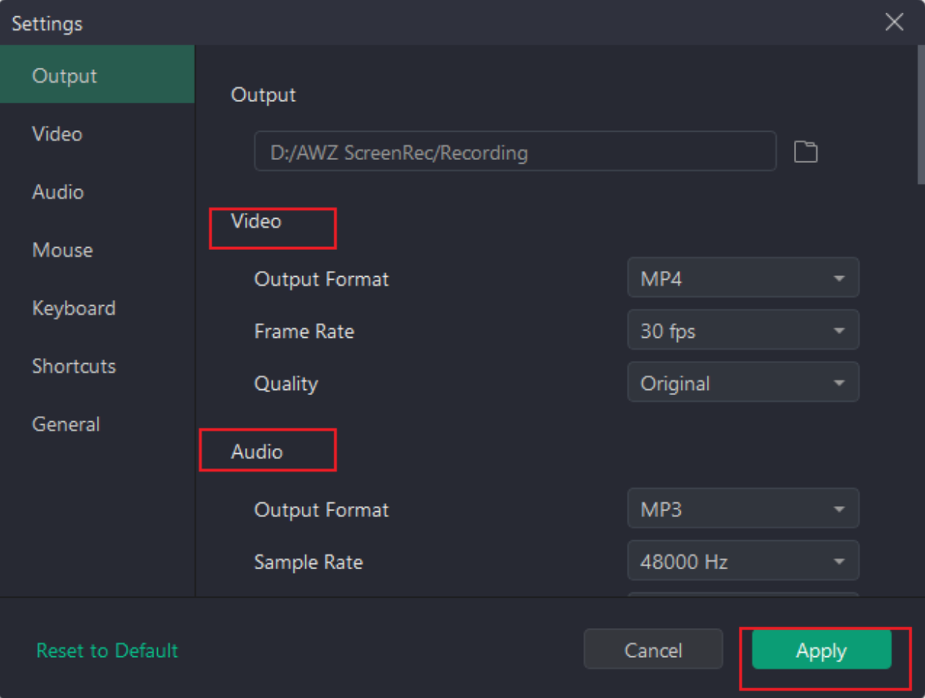The image size is (925, 698).
Task: Select the Output settings section
Action: point(63,75)
